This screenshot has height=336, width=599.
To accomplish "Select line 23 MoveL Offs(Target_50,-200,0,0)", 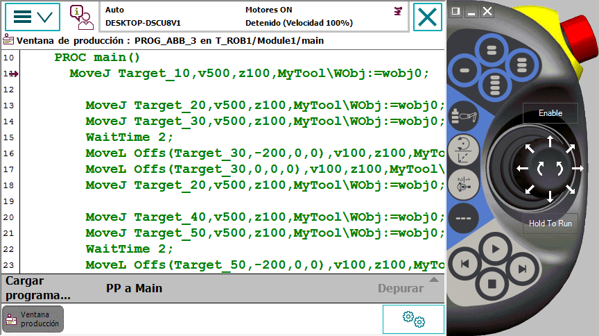I will pyautogui.click(x=265, y=264).
